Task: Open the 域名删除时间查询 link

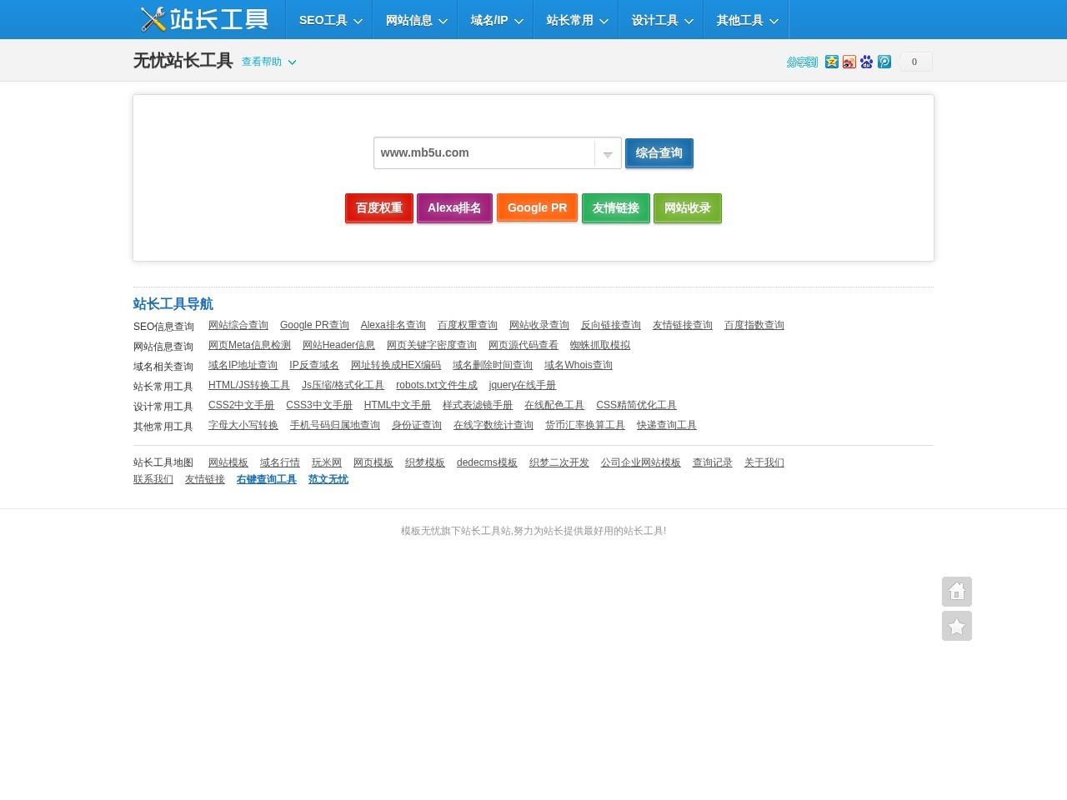Action: (x=493, y=365)
